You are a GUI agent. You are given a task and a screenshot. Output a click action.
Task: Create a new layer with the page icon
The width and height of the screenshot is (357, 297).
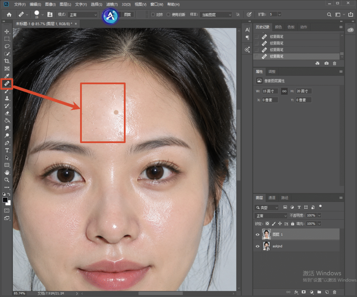tap(327, 292)
